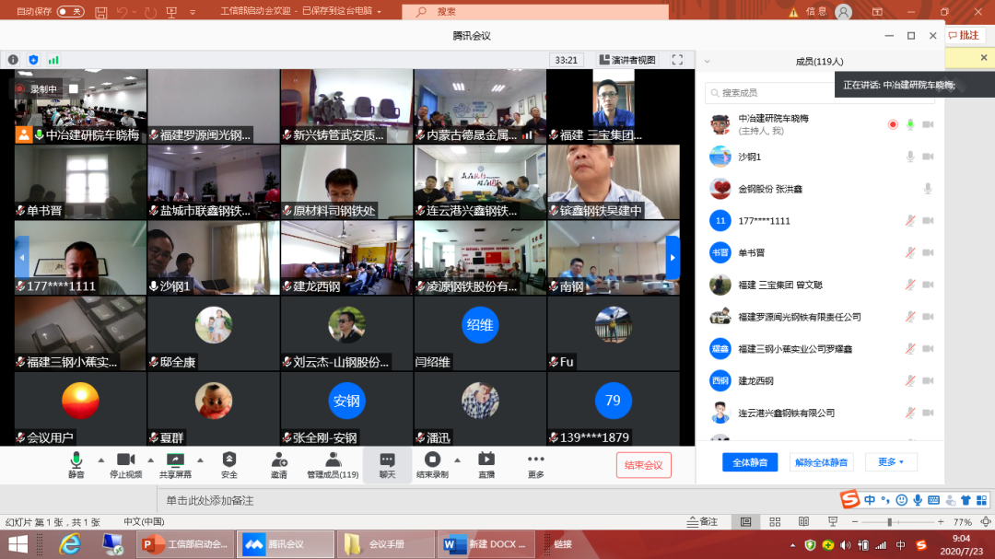End meeting with 结束会议 button
This screenshot has width=995, height=559.
[643, 465]
